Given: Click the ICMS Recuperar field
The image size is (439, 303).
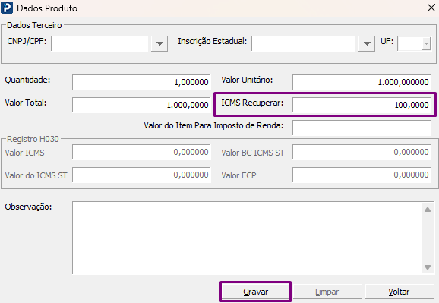Looking at the screenshot, I should point(362,105).
